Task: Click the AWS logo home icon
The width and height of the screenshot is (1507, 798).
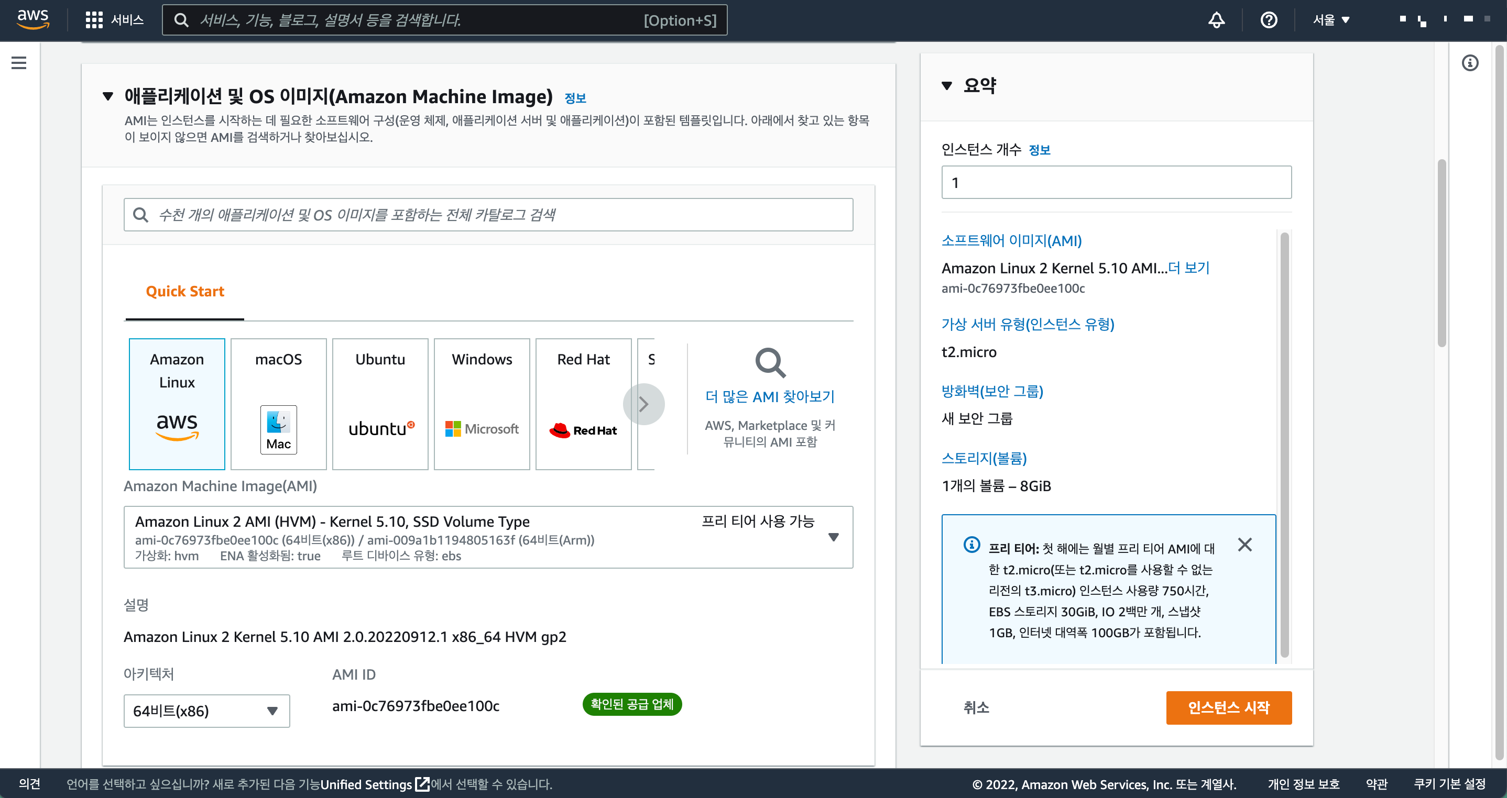Action: coord(33,19)
